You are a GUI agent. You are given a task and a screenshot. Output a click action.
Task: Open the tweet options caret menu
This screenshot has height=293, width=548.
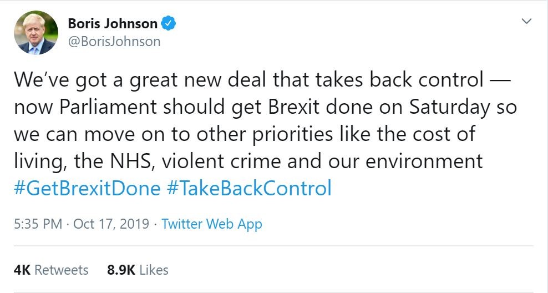coord(526,22)
